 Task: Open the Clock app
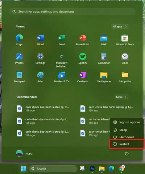[x=125, y=58]
